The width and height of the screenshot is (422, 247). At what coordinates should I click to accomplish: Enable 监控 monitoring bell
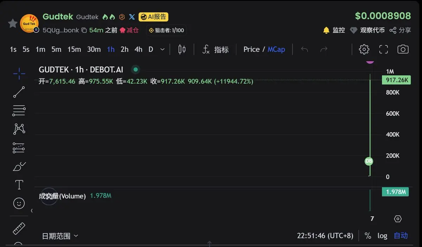(334, 30)
